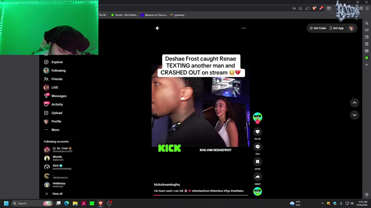The image size is (371, 208).
Task: Go to the Friends tab
Action: (x=53, y=79)
